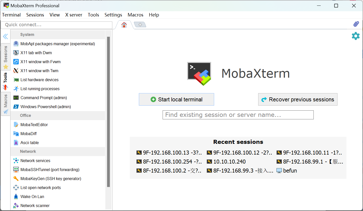Open recent session 10.10.10.240

click(226, 162)
